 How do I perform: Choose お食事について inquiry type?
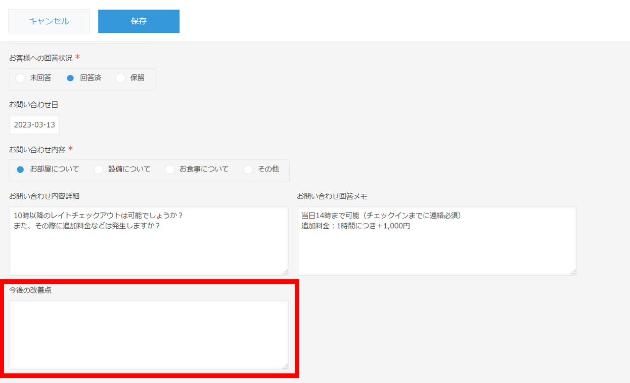pyautogui.click(x=170, y=169)
